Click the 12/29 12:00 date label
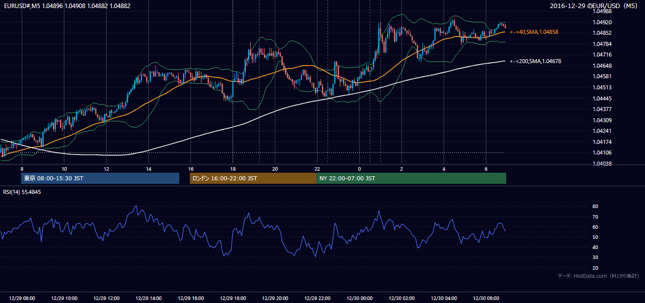Viewport: 645px width, 303px height. click(106, 298)
